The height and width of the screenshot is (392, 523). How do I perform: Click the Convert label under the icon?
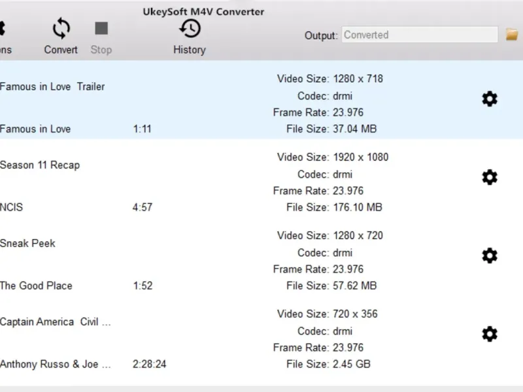point(61,50)
